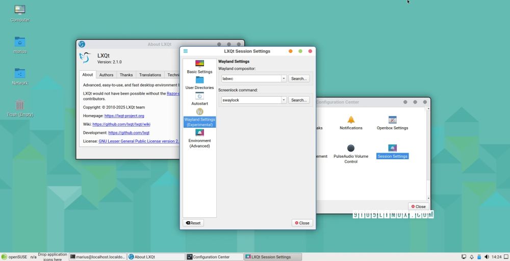
Task: Switch to terminal marius@localhost taskbar entry
Action: tap(97, 257)
